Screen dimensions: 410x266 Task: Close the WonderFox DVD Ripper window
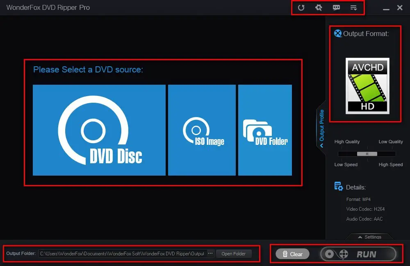(x=400, y=7)
